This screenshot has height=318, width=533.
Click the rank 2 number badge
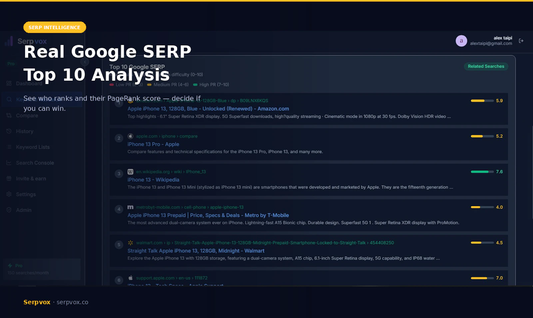119,138
